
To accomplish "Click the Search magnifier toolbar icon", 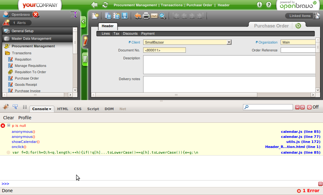I will coord(162,16).
